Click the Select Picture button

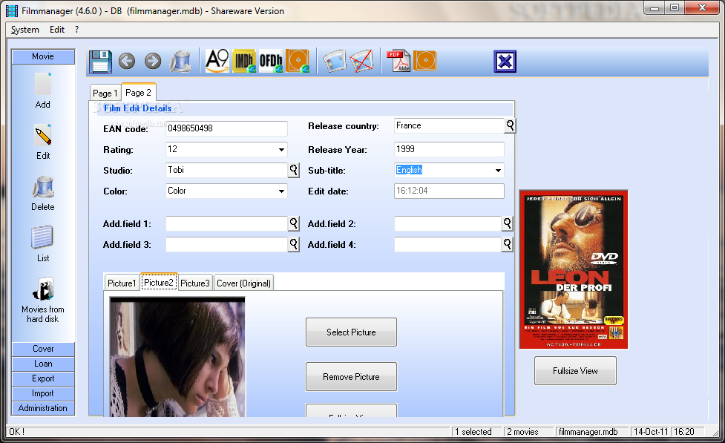pyautogui.click(x=351, y=332)
